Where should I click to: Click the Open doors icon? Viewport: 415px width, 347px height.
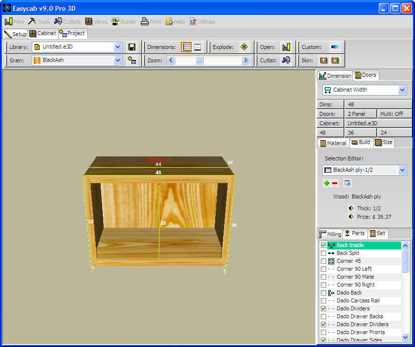(x=286, y=47)
